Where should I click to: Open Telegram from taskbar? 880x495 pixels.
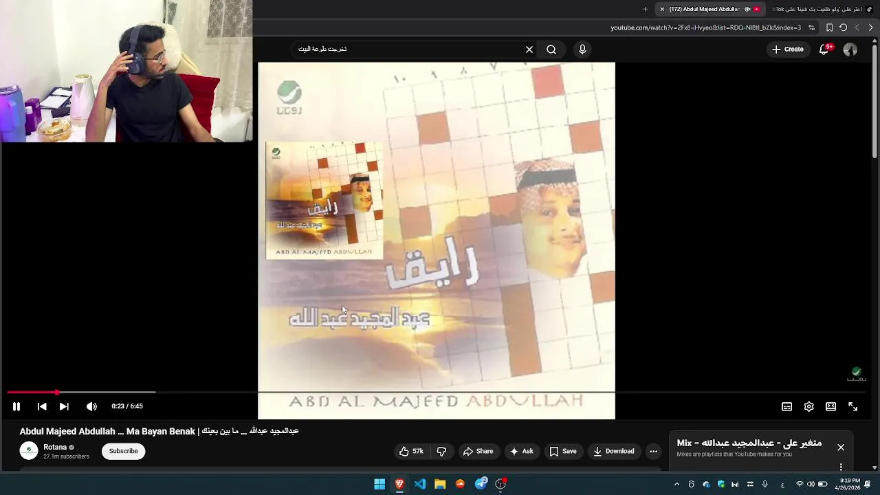(x=481, y=484)
